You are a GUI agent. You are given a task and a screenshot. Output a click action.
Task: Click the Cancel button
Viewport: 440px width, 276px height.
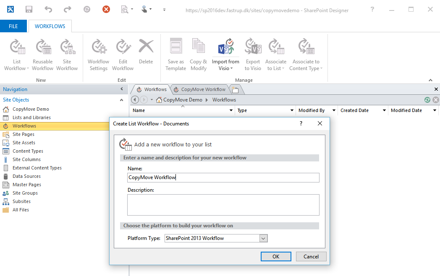coord(311,256)
